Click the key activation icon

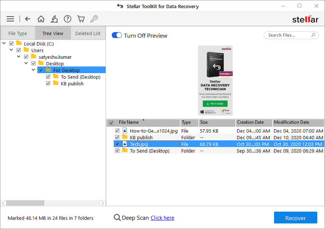(94, 19)
